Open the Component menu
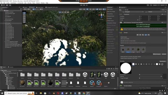 click(x=20, y=3)
